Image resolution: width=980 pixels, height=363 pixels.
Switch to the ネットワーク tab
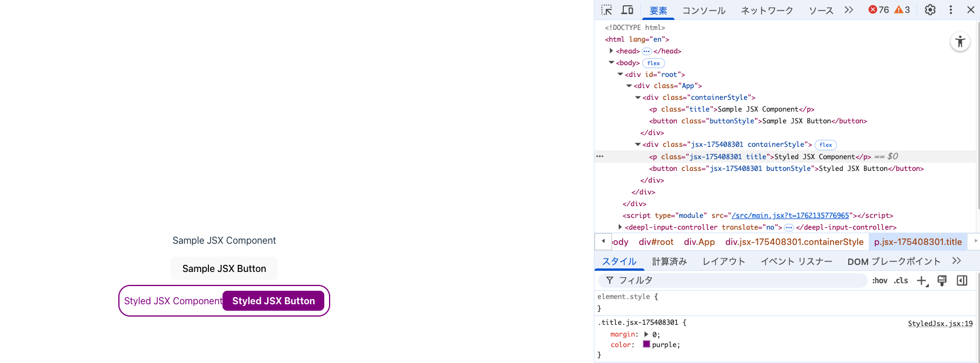click(x=767, y=11)
